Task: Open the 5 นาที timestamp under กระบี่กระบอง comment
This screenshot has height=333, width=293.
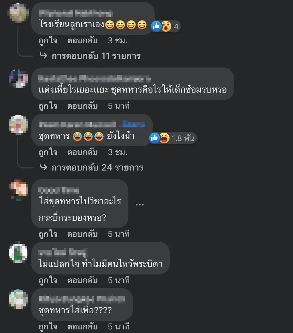Action: pos(119,234)
